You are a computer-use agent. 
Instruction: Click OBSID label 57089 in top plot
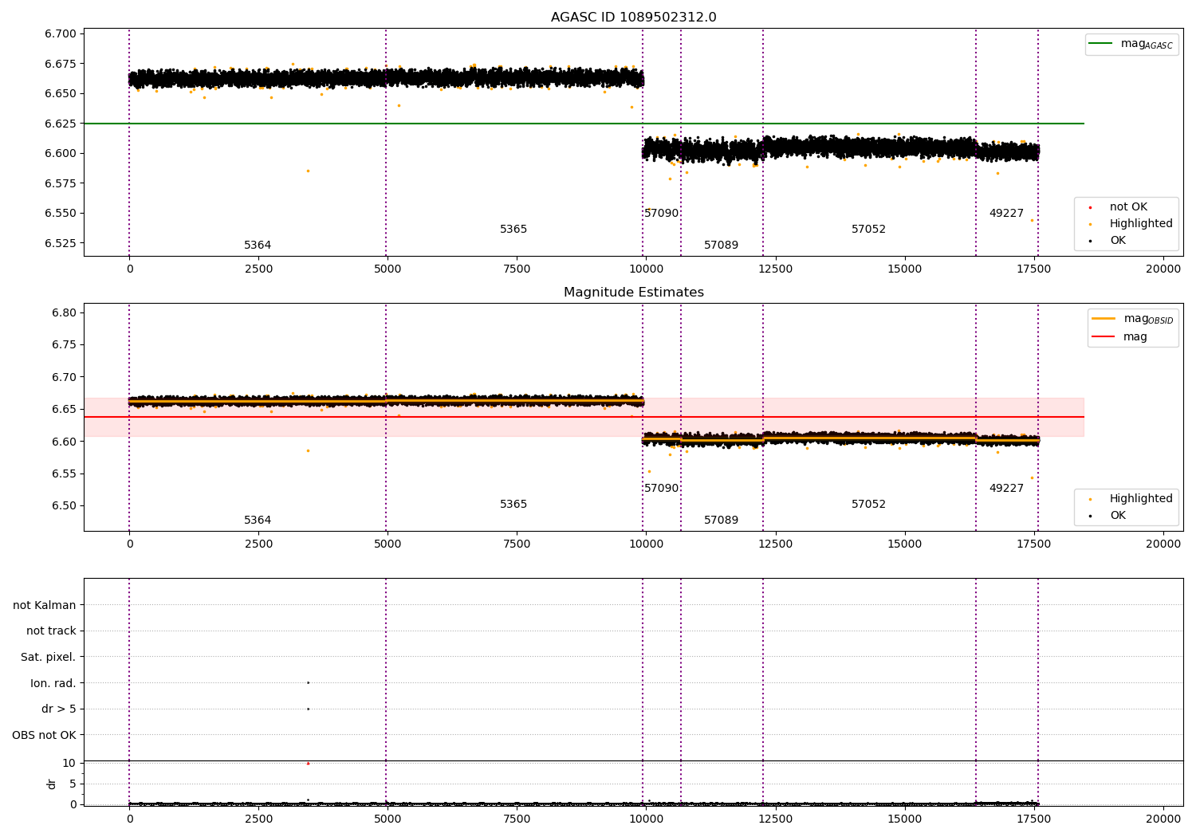coord(721,246)
